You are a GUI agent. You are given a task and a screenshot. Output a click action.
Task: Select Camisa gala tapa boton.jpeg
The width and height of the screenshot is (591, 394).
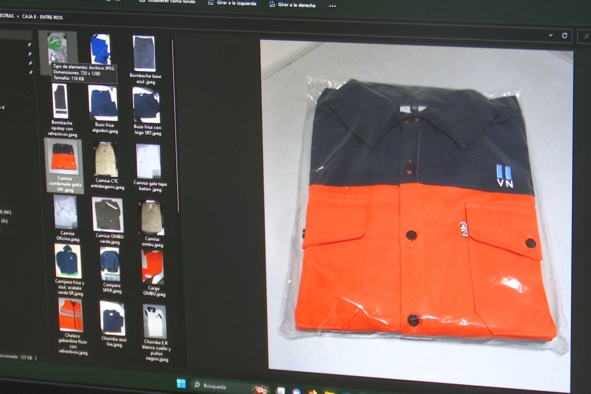pos(149,168)
